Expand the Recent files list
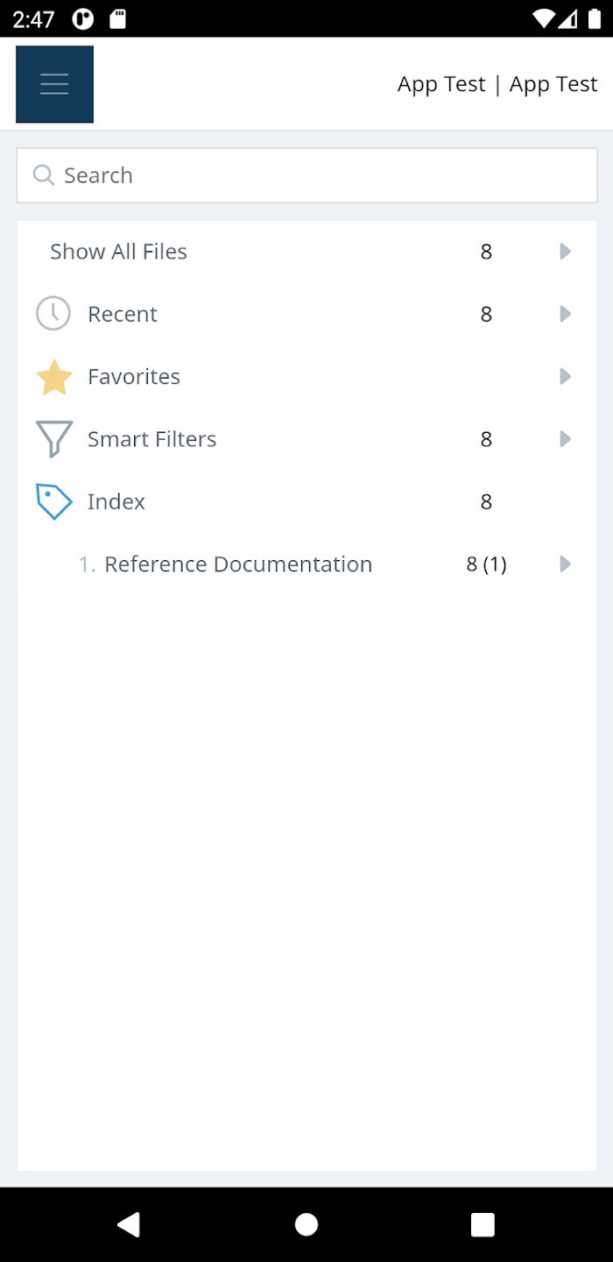This screenshot has height=1262, width=613. (x=565, y=314)
